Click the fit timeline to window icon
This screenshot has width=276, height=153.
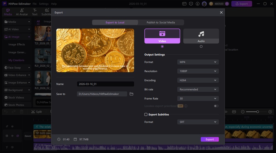(x=234, y=112)
